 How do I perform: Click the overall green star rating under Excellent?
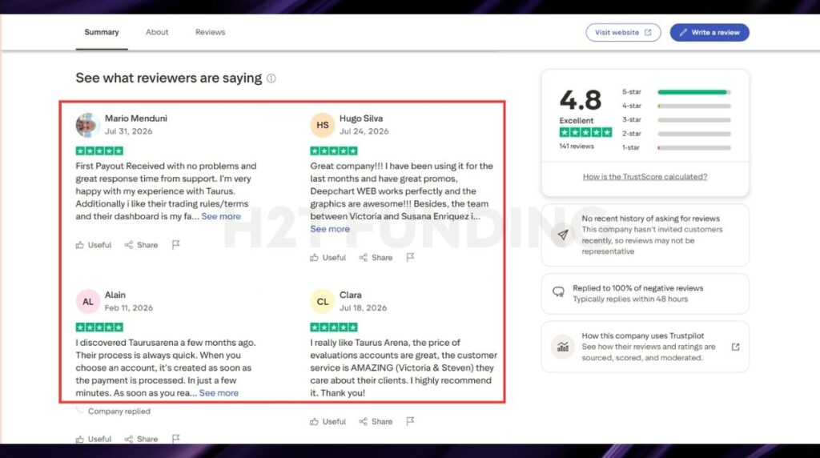[x=585, y=132]
